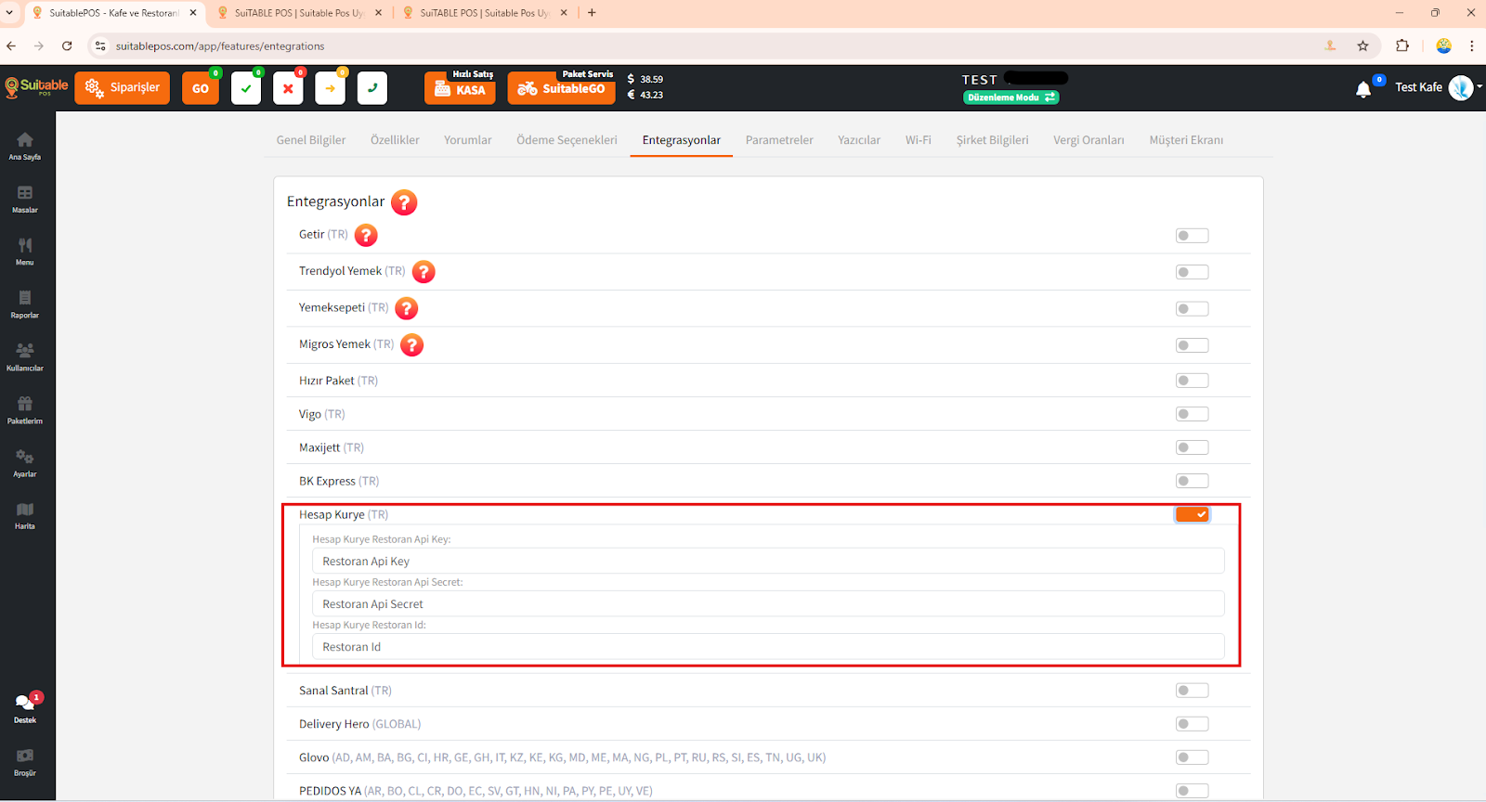Enable the Hızır Paket integration toggle
This screenshot has width=1486, height=802.
1192,381
